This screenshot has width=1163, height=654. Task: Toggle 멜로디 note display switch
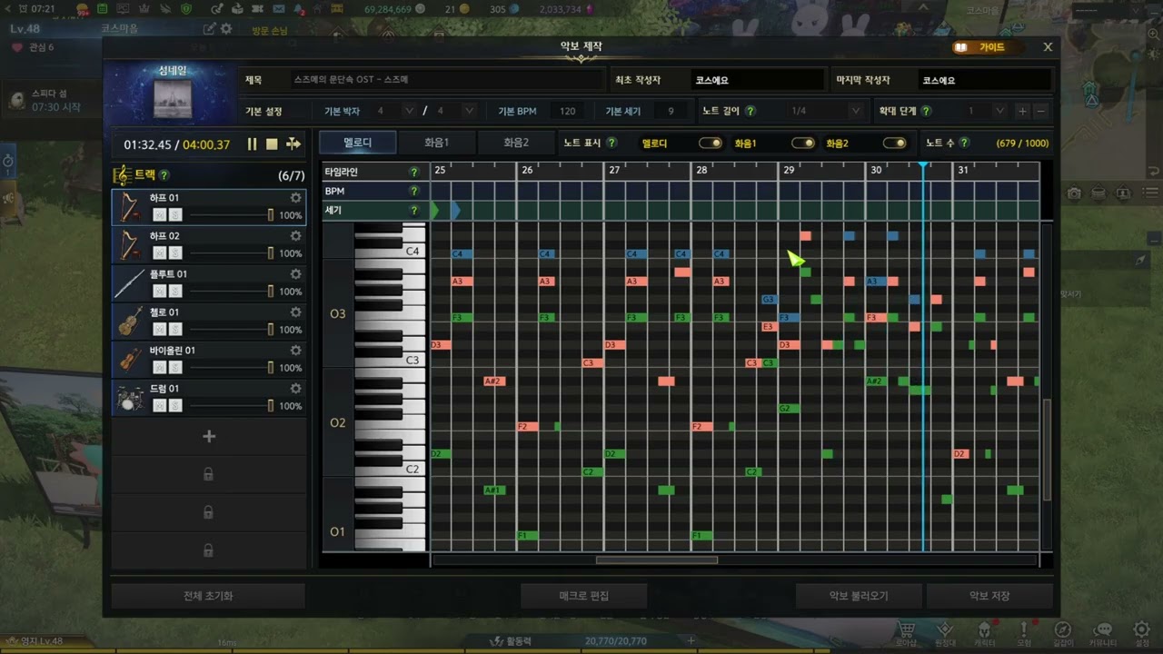point(710,144)
